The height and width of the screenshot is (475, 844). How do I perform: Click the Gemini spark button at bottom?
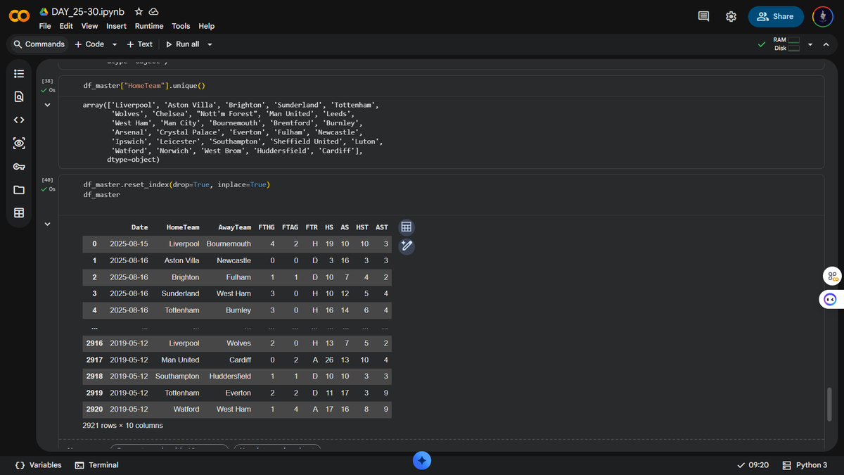point(422,461)
